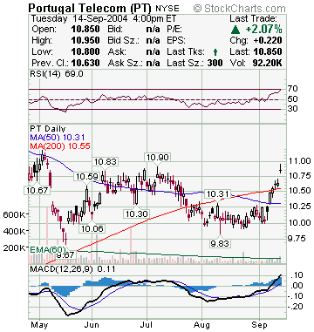314x332 pixels.
Task: Click the Portugal Telecom (PT) title
Action: tap(90, 8)
